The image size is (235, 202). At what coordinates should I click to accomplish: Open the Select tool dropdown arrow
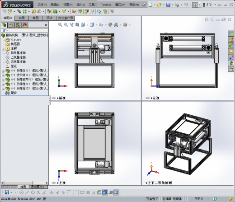pyautogui.click(x=199, y=5)
